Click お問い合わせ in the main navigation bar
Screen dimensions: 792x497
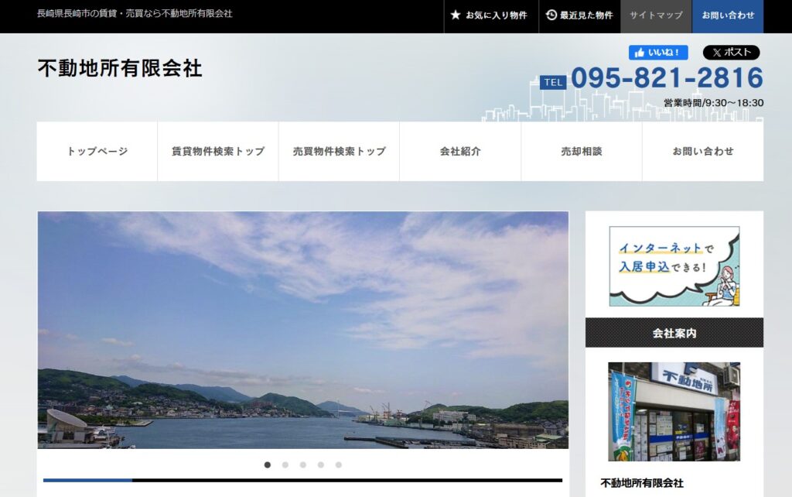[x=702, y=152]
